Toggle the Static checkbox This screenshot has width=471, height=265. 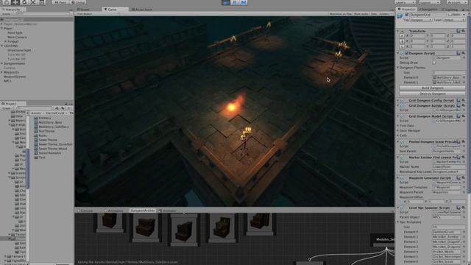click(x=450, y=15)
